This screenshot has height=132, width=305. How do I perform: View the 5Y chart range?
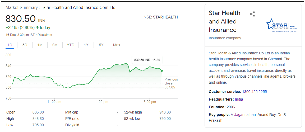click(x=101, y=45)
